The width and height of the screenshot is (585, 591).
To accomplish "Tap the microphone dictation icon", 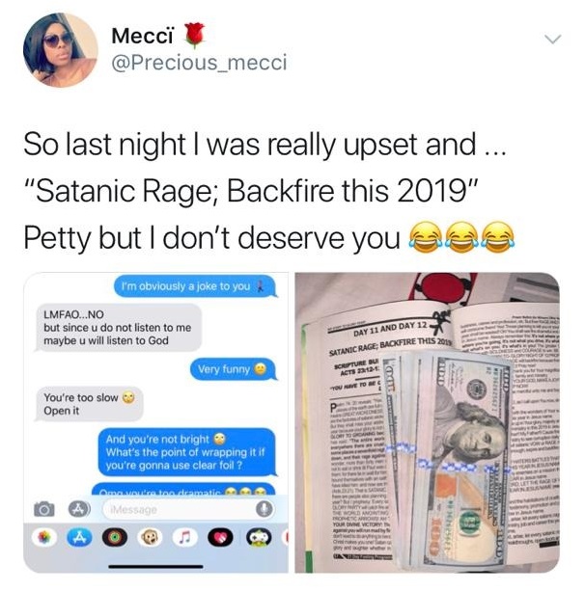I will coord(265,510).
